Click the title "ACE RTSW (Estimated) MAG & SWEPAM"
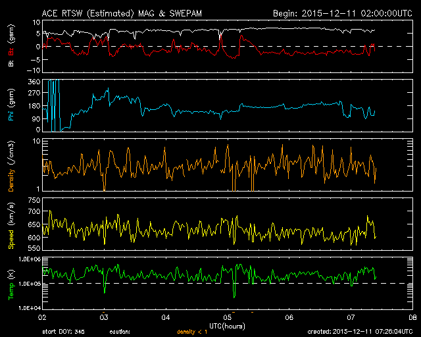421x337 pixels. click(x=122, y=13)
